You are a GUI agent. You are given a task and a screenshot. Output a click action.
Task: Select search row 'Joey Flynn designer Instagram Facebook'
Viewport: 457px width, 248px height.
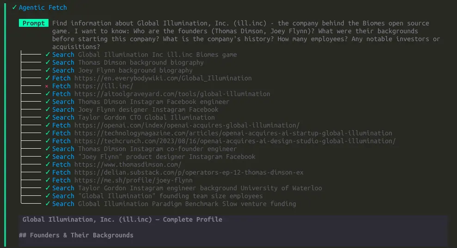pyautogui.click(x=135, y=109)
